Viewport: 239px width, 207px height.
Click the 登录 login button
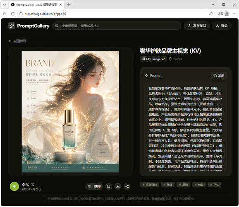(222, 26)
